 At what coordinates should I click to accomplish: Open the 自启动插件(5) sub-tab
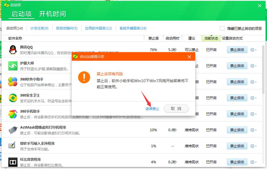[67, 28]
